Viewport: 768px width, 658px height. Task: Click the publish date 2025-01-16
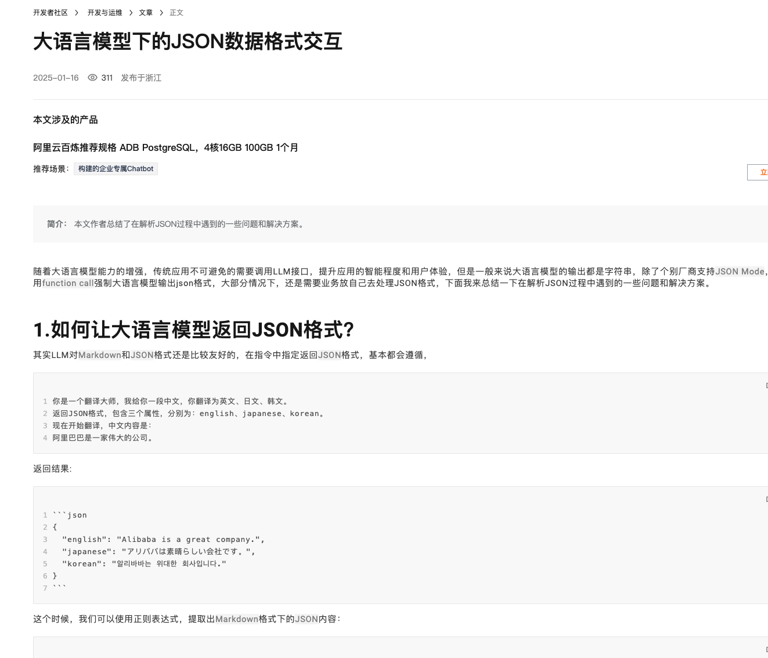[56, 78]
